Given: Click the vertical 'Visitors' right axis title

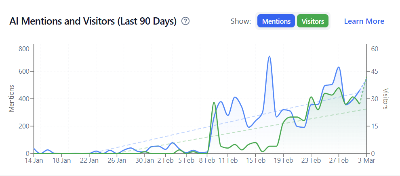Looking at the screenshot, I should pos(385,99).
